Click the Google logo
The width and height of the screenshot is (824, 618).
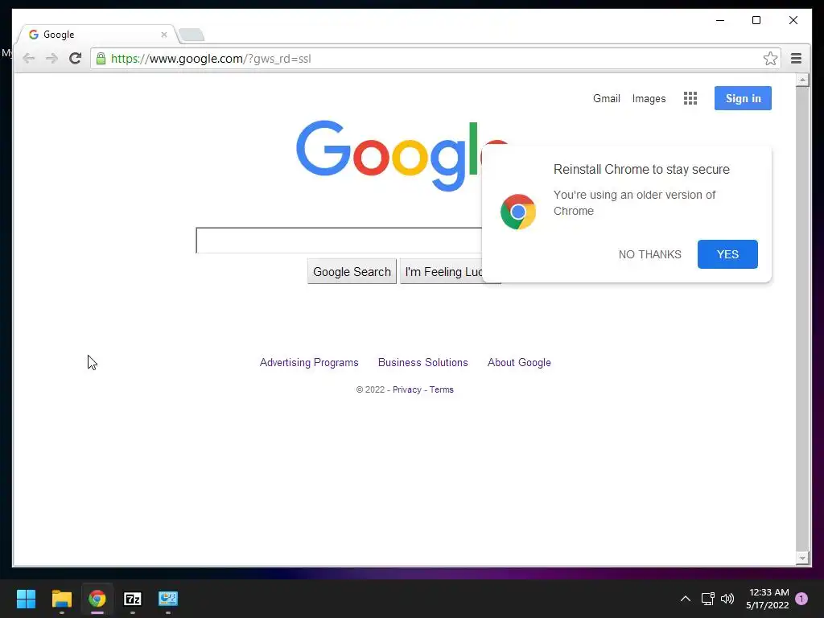click(389, 155)
